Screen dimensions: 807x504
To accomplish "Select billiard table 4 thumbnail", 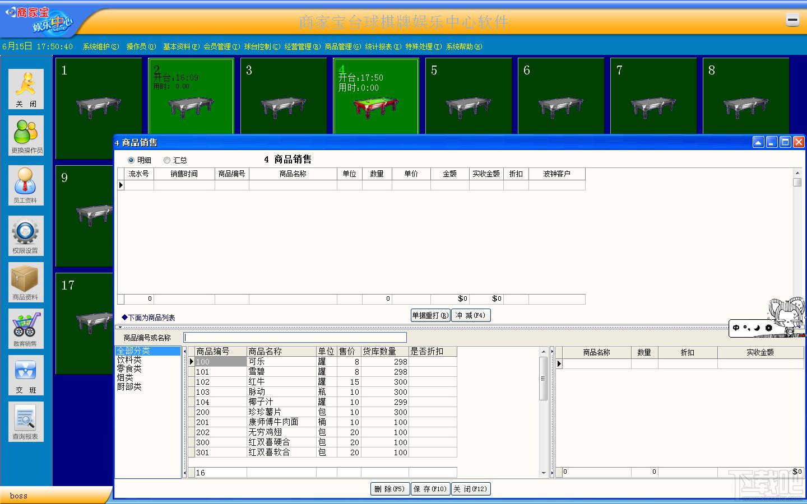I will click(x=376, y=96).
